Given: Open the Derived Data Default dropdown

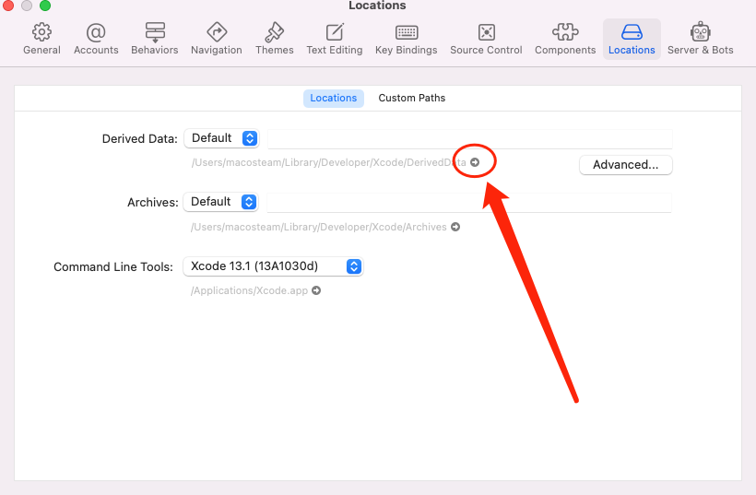Looking at the screenshot, I should click(x=222, y=138).
